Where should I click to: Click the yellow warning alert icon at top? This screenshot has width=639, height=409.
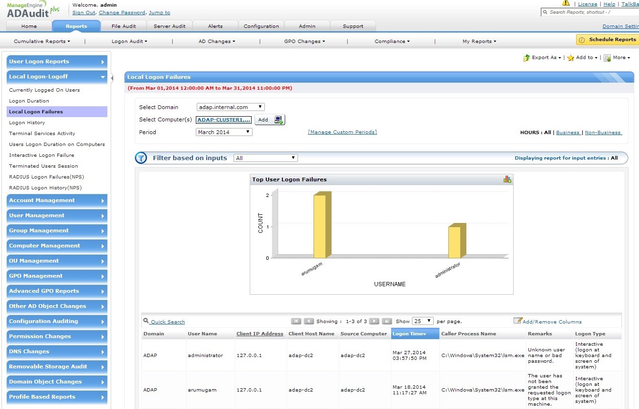click(566, 3)
